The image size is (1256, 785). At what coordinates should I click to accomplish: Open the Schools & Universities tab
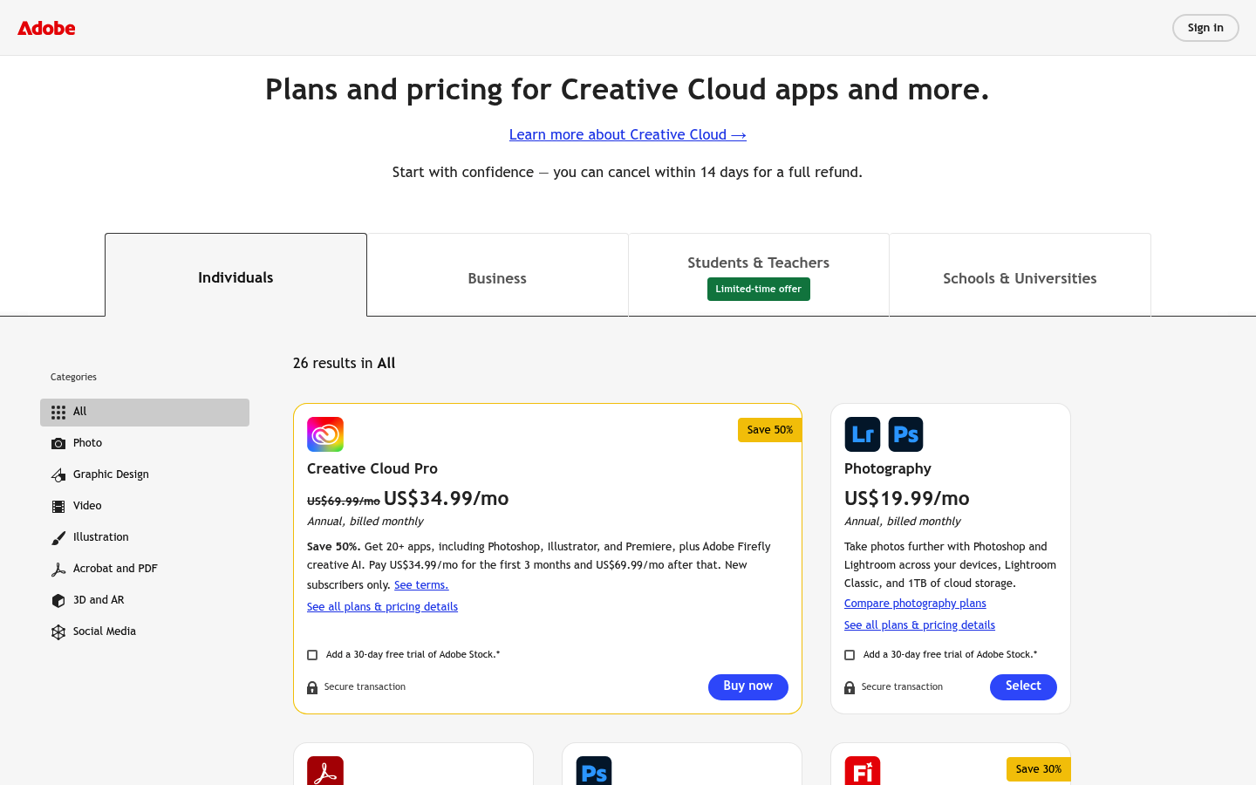1020,275
